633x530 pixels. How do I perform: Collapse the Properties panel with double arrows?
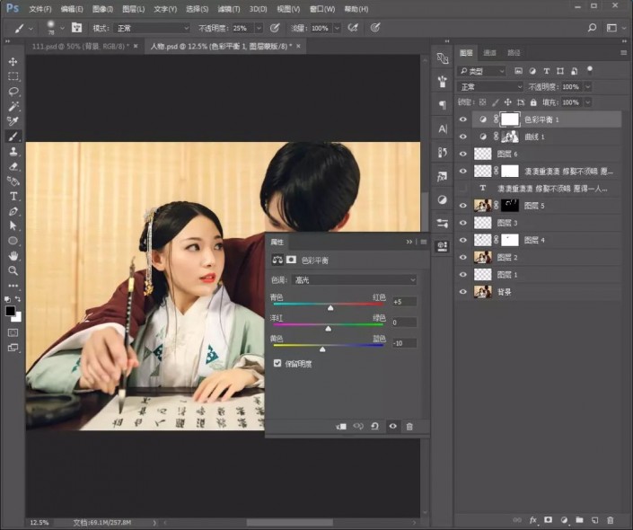tap(409, 242)
